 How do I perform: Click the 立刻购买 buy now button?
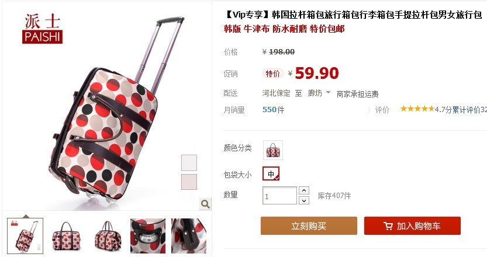pyautogui.click(x=309, y=225)
